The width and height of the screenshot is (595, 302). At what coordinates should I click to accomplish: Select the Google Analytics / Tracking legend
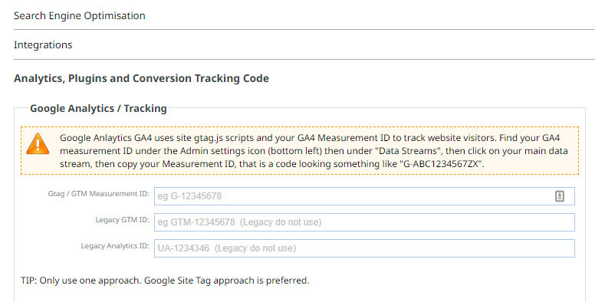[98, 109]
